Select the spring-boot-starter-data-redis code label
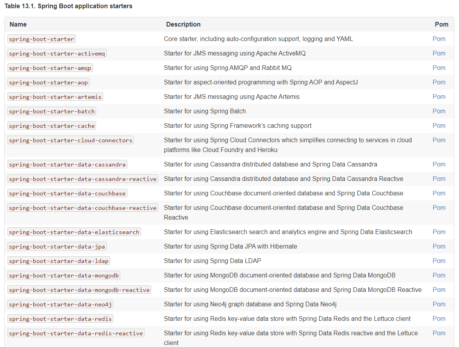Viewport: 459px width, 347px height. (60, 318)
